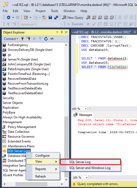The width and height of the screenshot is (137, 188).
Task: Open the File menu
Action: [5, 11]
